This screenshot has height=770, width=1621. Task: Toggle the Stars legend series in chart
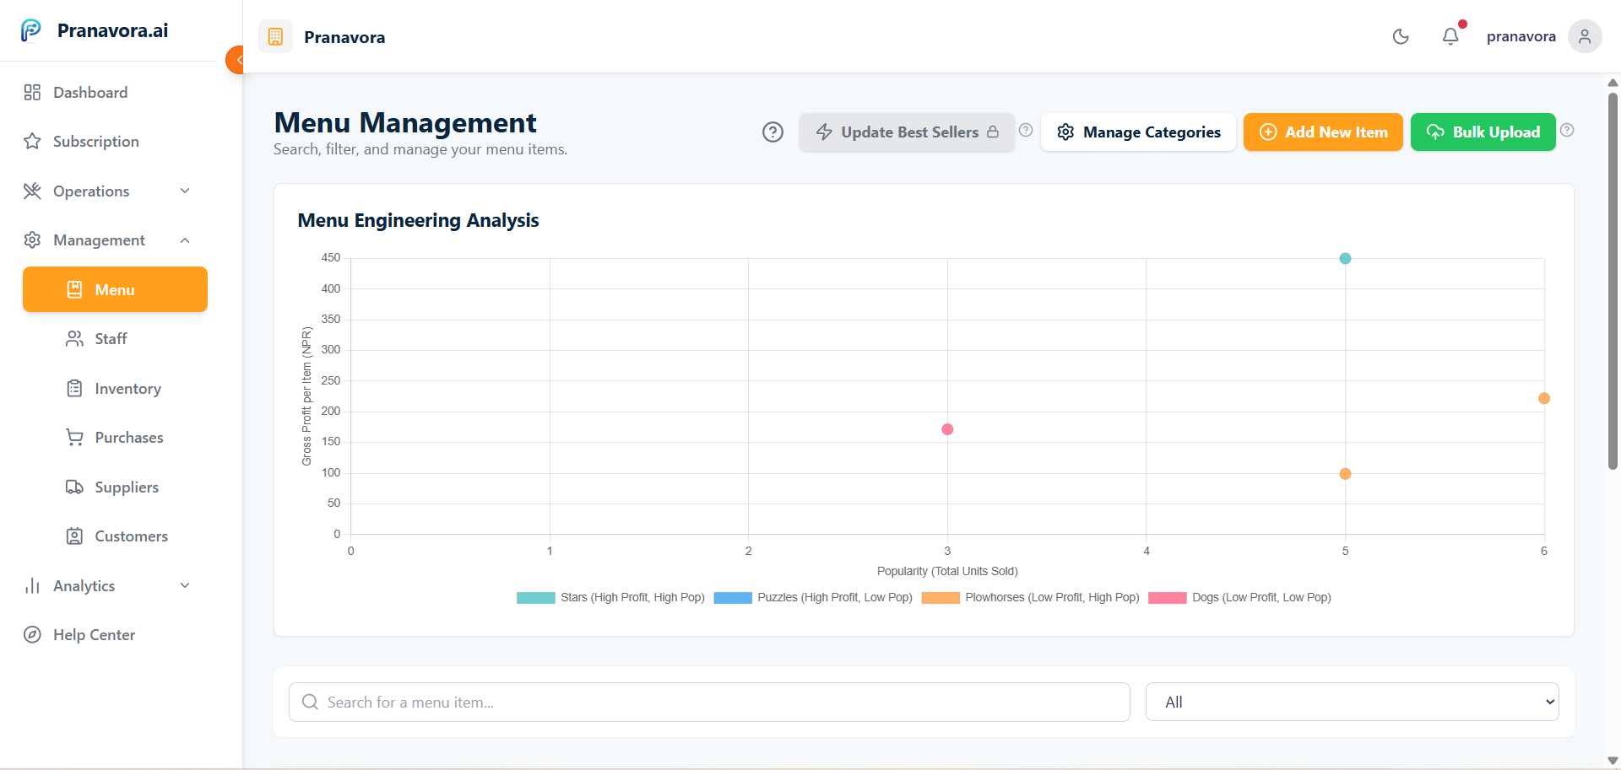coord(610,597)
